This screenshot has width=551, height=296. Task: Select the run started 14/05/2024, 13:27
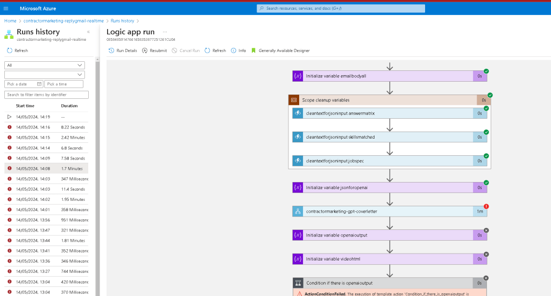coord(46,271)
